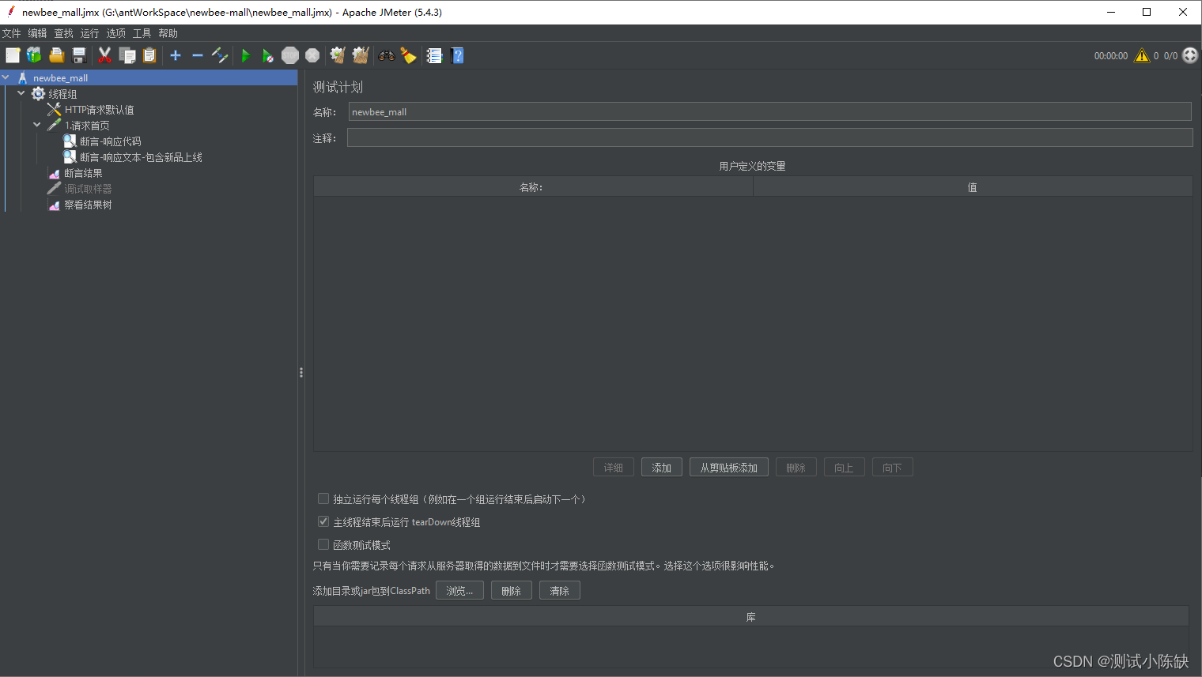The image size is (1202, 677).
Task: Click the 值 column header in variables table
Action: pyautogui.click(x=973, y=187)
